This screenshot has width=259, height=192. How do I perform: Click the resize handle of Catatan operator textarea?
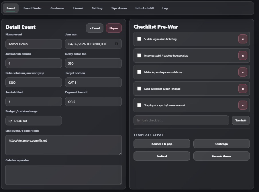[120, 183]
